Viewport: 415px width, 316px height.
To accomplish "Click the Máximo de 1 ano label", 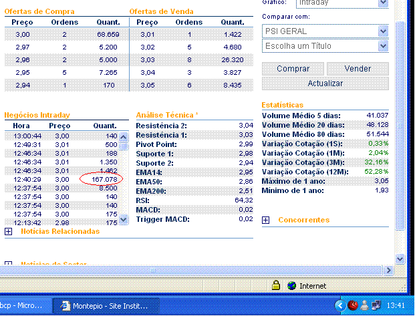I will point(293,181).
